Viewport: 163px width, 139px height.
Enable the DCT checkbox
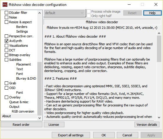[6, 50]
